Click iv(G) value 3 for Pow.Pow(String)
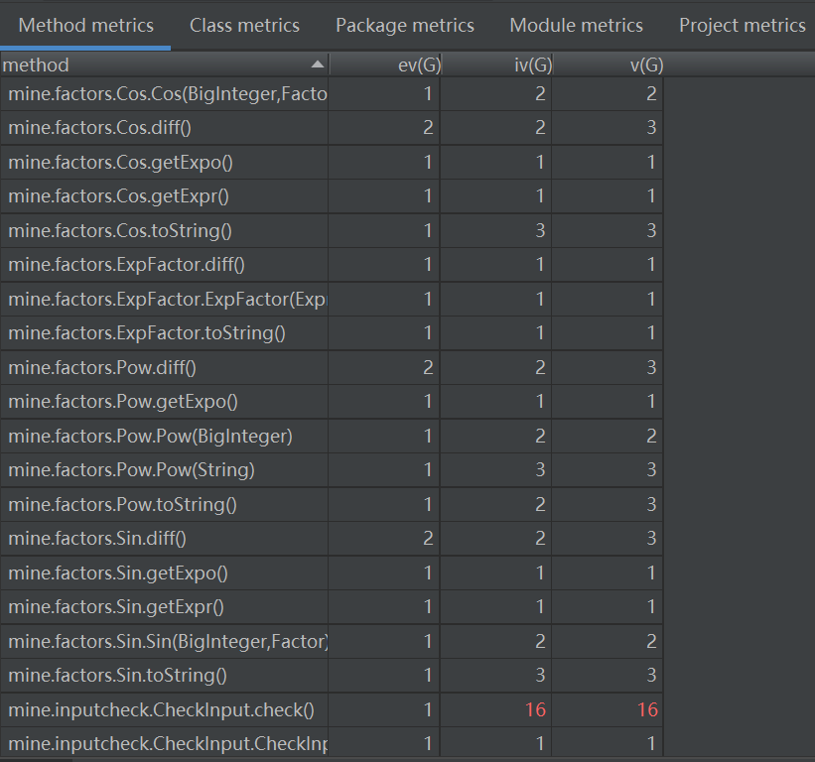This screenshot has height=762, width=815. click(540, 469)
